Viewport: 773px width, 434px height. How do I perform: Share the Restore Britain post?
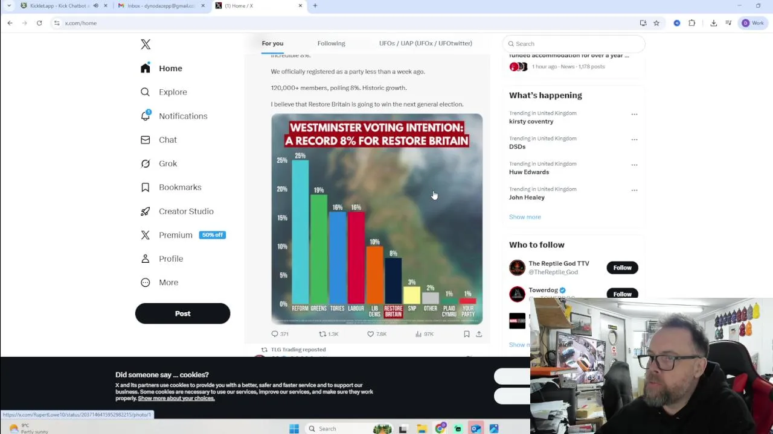[479, 334]
